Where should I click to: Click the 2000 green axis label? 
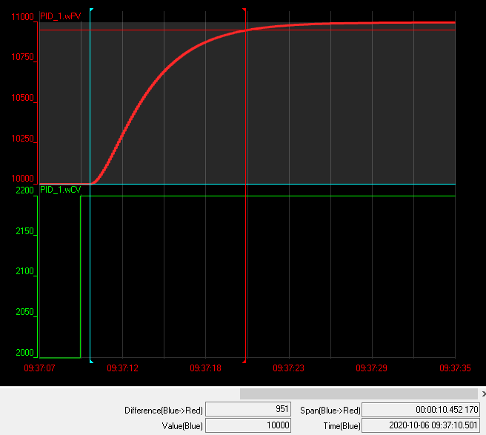click(x=24, y=353)
